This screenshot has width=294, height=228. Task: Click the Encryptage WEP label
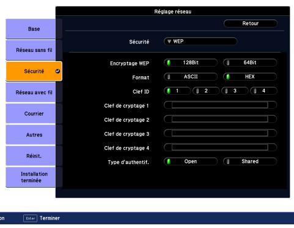point(130,64)
